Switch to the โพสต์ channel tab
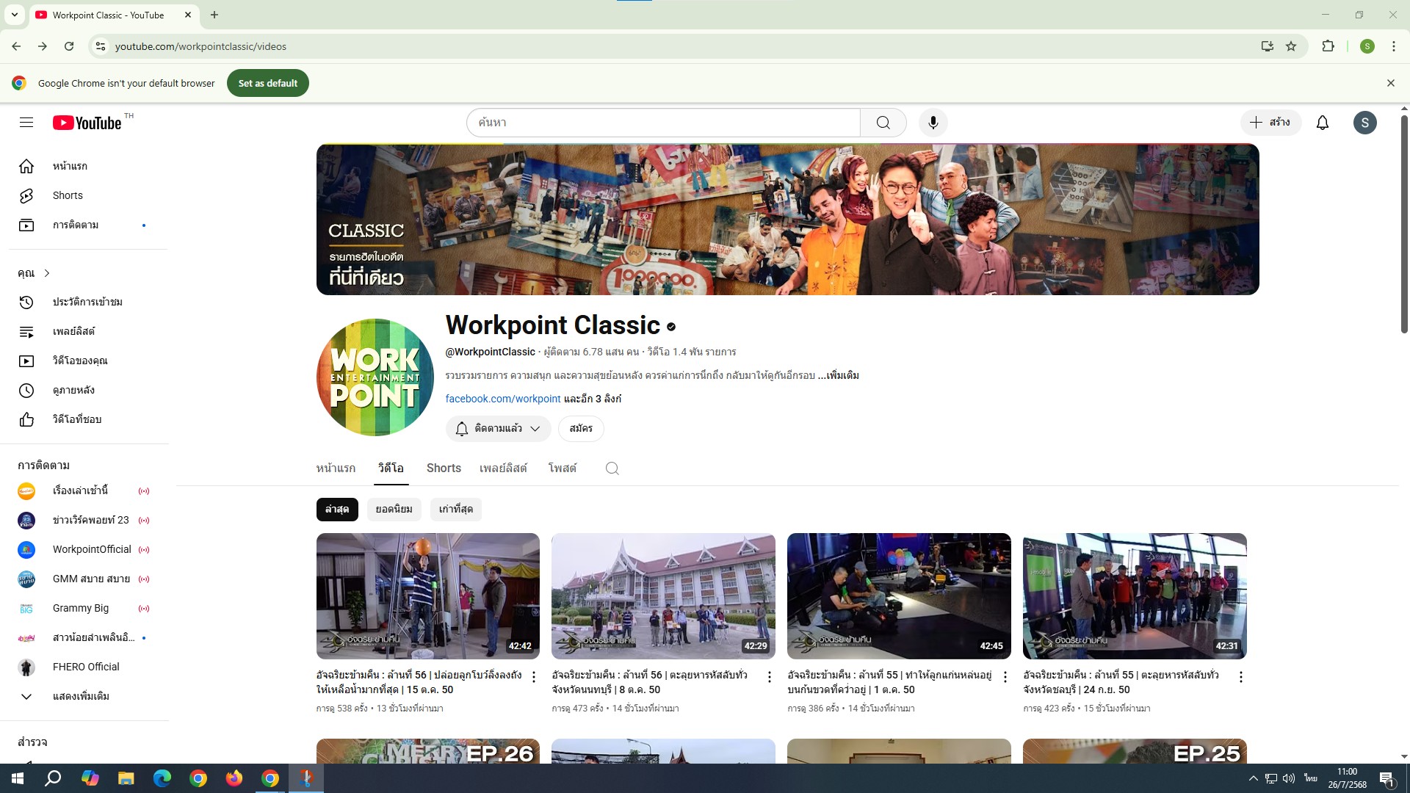This screenshot has width=1410, height=793. [x=563, y=468]
